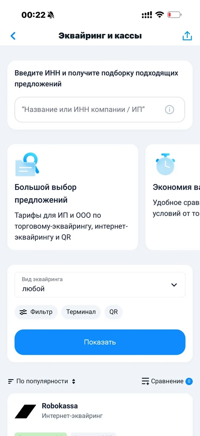Tap the Показать button
The width and height of the screenshot is (200, 436).
(100, 342)
